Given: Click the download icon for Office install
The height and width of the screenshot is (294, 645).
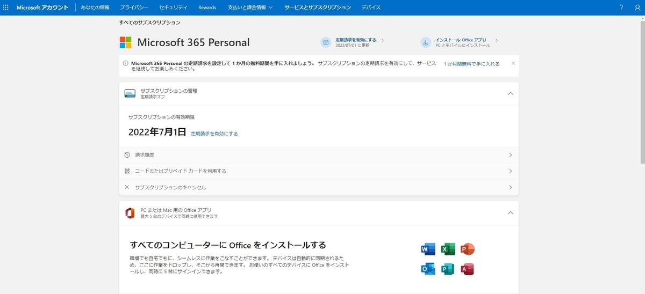Looking at the screenshot, I should pyautogui.click(x=426, y=42).
